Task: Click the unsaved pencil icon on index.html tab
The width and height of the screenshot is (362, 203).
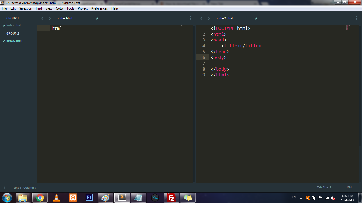Action: pyautogui.click(x=97, y=19)
